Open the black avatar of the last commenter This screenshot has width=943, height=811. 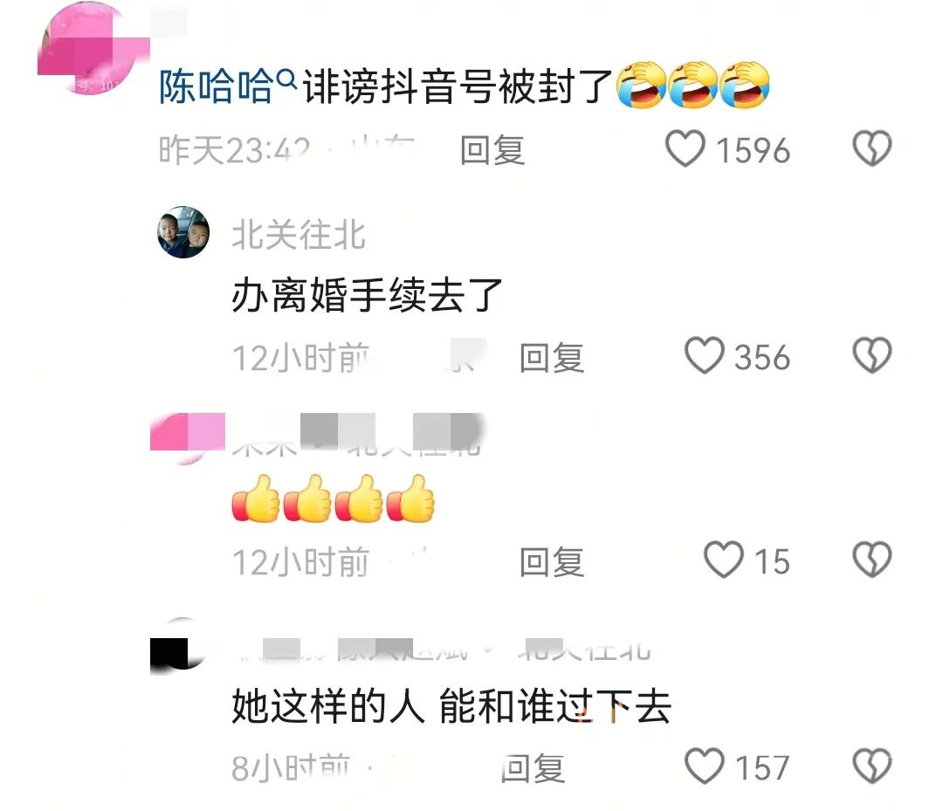click(179, 644)
